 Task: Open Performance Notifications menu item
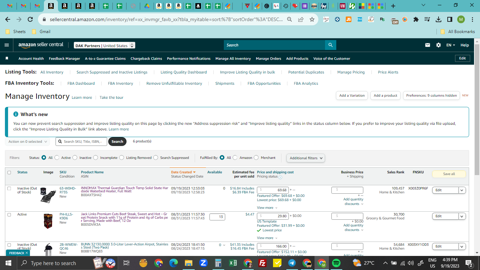point(189,58)
